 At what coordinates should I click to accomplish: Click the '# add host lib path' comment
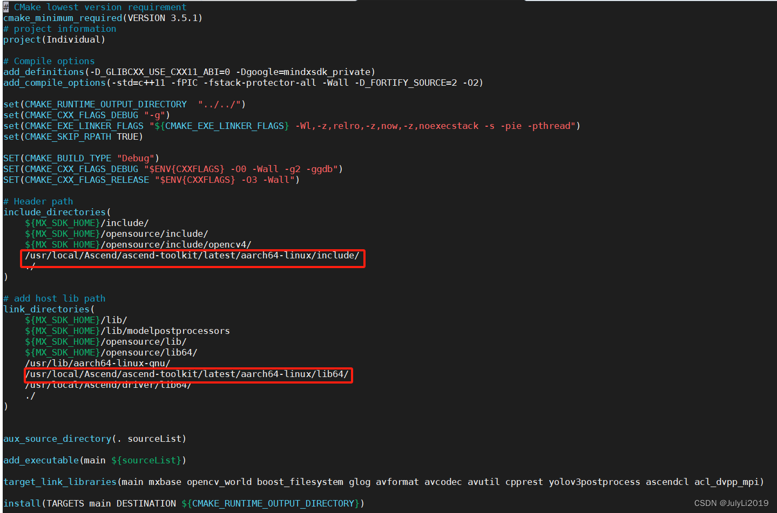pyautogui.click(x=54, y=298)
